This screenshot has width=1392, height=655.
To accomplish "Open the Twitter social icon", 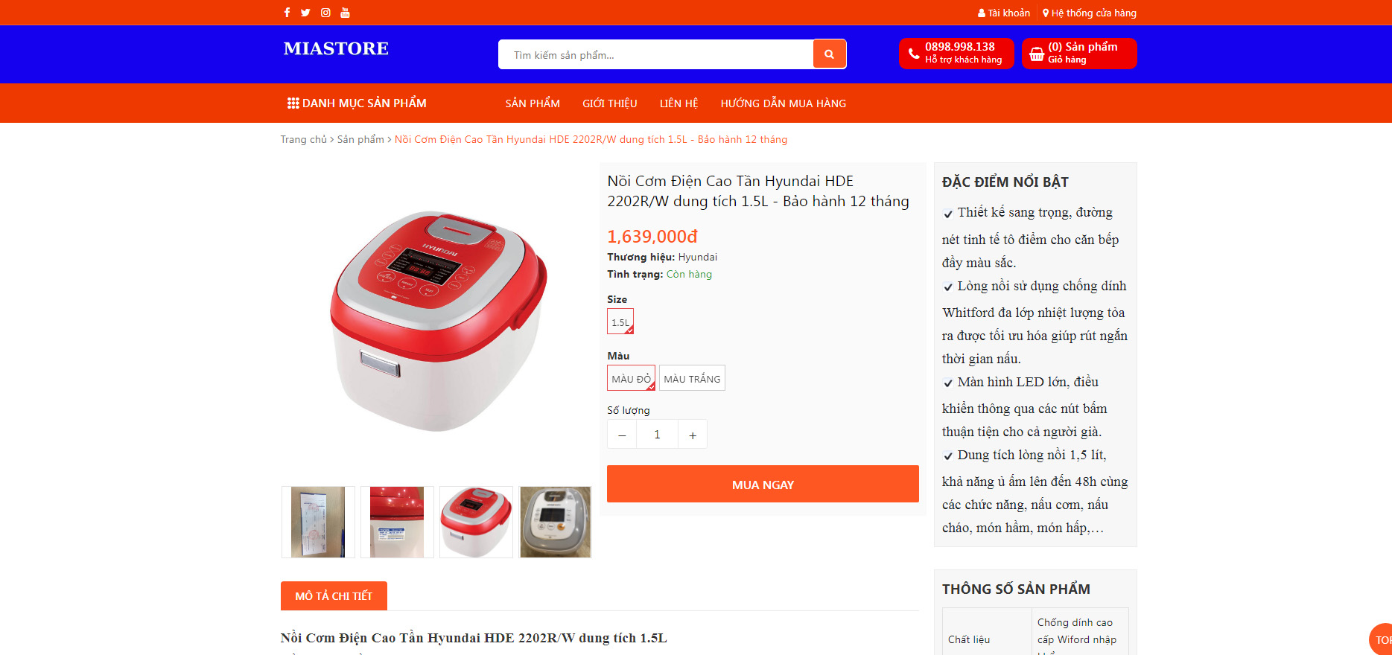I will pyautogui.click(x=305, y=13).
